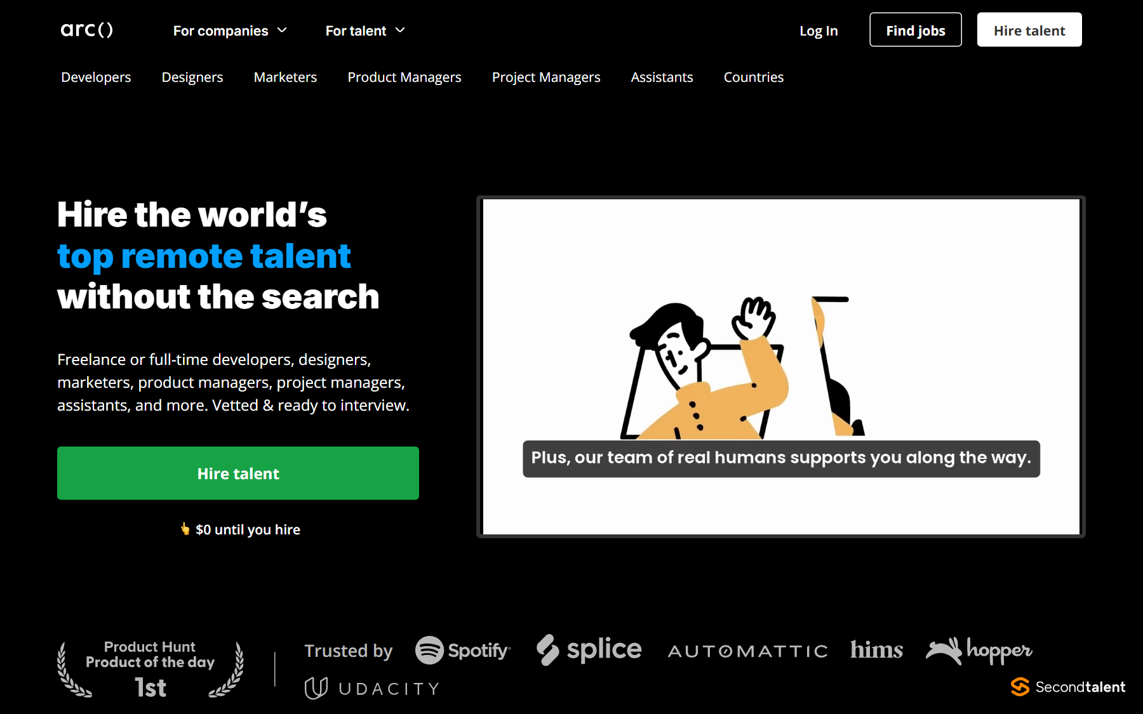This screenshot has height=714, width=1143.
Task: Open the Developers category
Action: coord(96,77)
